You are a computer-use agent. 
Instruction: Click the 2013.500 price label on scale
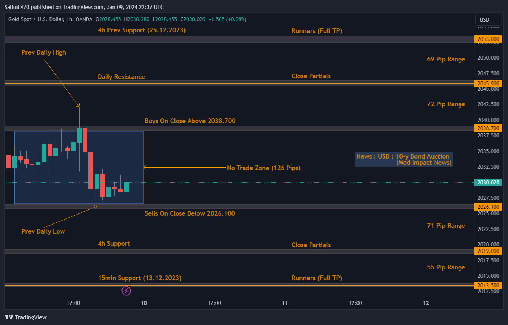tap(488, 285)
